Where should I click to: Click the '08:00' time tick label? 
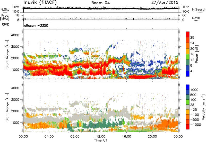tap(75, 137)
